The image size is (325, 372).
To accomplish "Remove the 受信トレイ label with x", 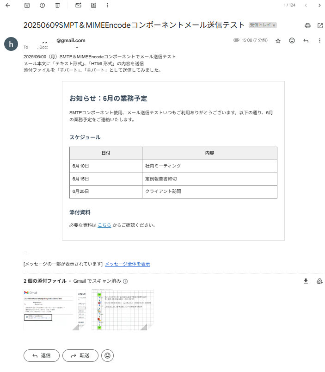I will pos(274,25).
